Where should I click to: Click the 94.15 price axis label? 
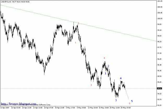tap(160, 94)
